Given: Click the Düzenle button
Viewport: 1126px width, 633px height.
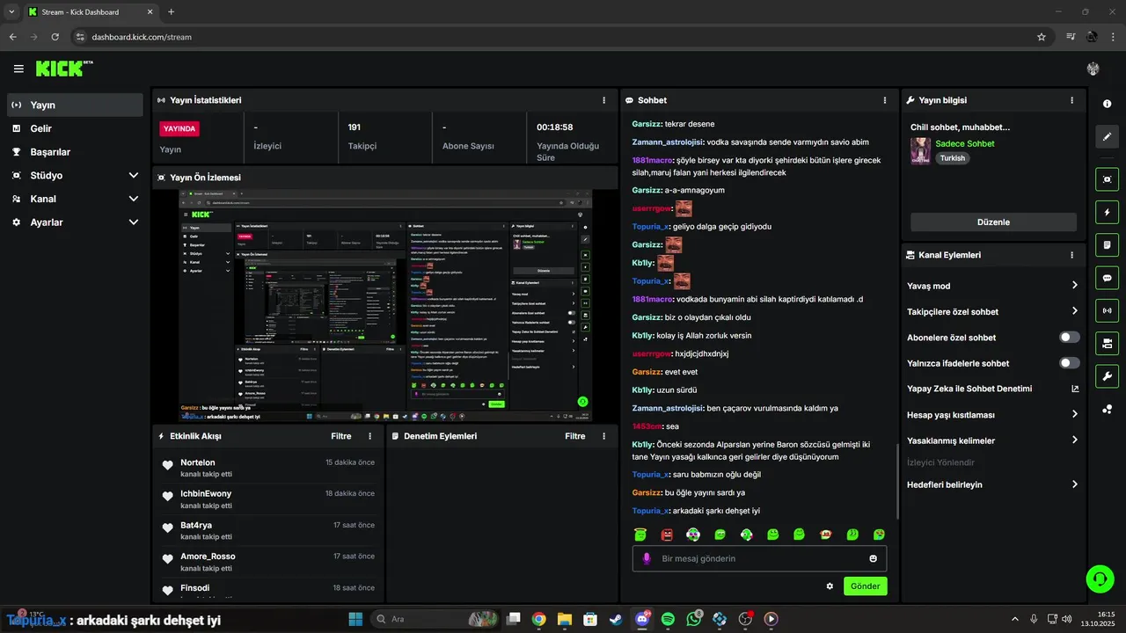Looking at the screenshot, I should click(x=993, y=222).
